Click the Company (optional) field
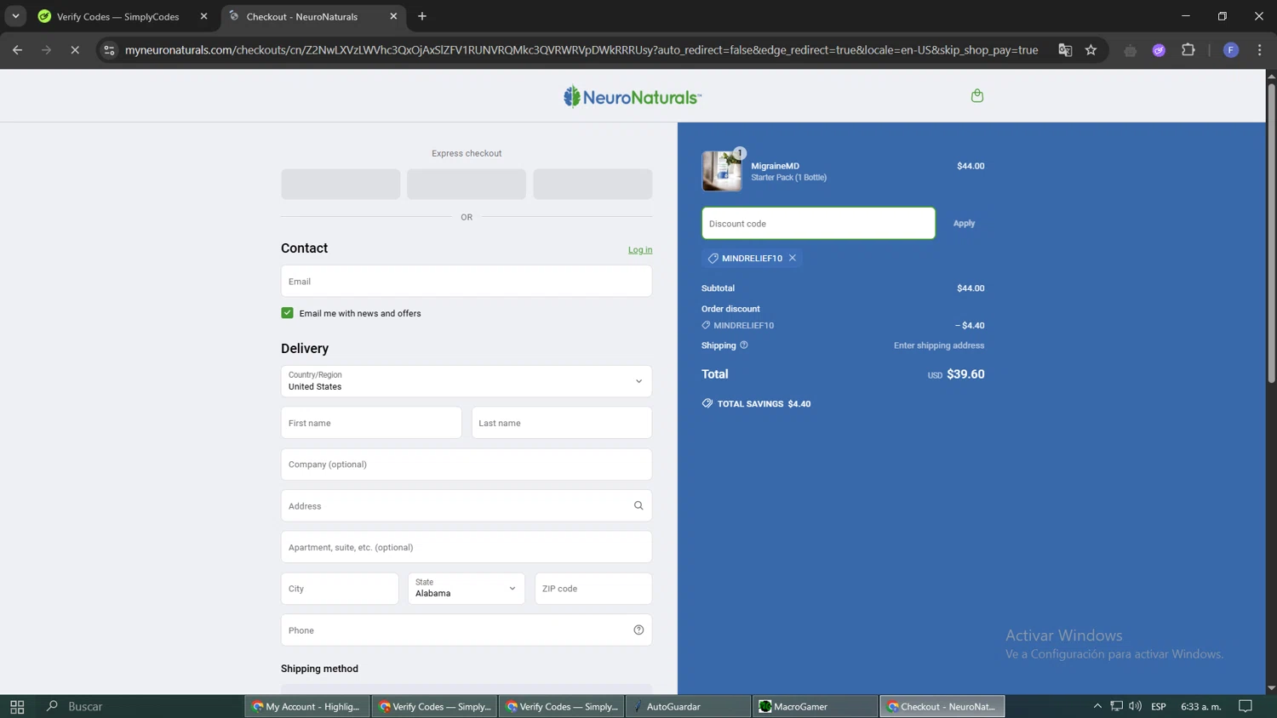Viewport: 1277px width, 718px height. coord(467,464)
